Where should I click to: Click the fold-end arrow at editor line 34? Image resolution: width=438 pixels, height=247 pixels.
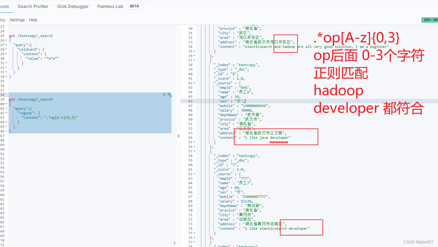coord(6,77)
